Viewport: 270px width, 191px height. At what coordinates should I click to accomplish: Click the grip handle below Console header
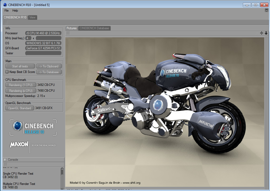coord(6,164)
